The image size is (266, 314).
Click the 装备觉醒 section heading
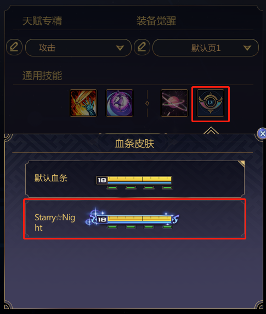(156, 21)
